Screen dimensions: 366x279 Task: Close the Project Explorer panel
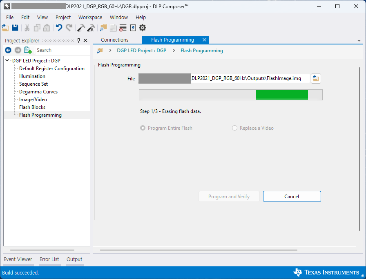point(85,40)
